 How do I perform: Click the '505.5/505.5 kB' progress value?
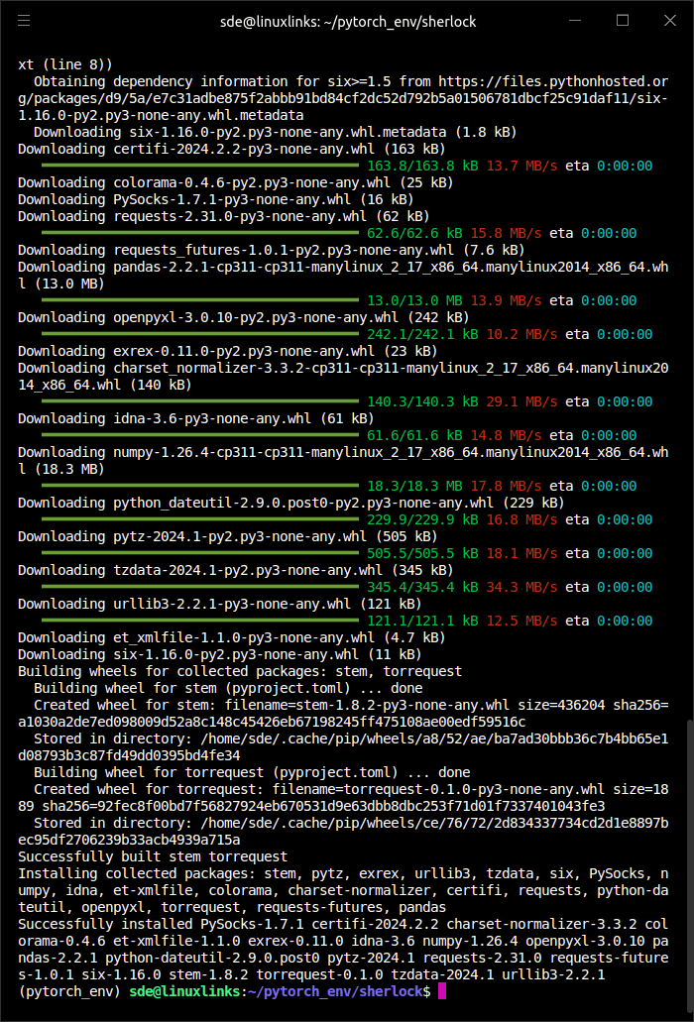tap(422, 553)
